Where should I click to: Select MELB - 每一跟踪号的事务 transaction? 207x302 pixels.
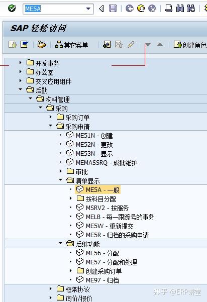click(x=120, y=217)
